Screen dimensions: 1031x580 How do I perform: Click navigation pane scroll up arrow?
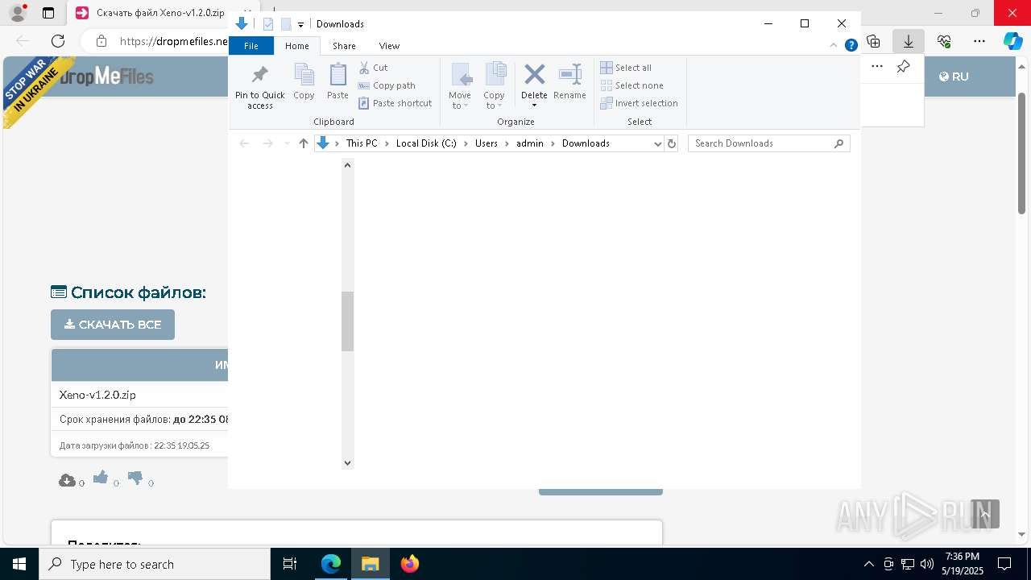[x=348, y=165]
